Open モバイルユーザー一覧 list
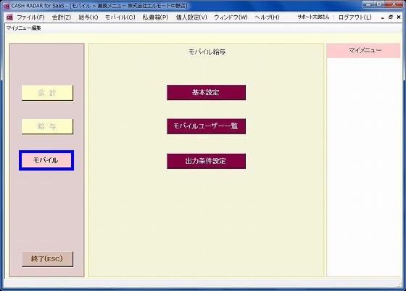 [x=207, y=126]
